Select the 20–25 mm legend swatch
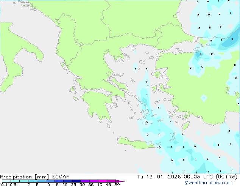 pos(68,181)
